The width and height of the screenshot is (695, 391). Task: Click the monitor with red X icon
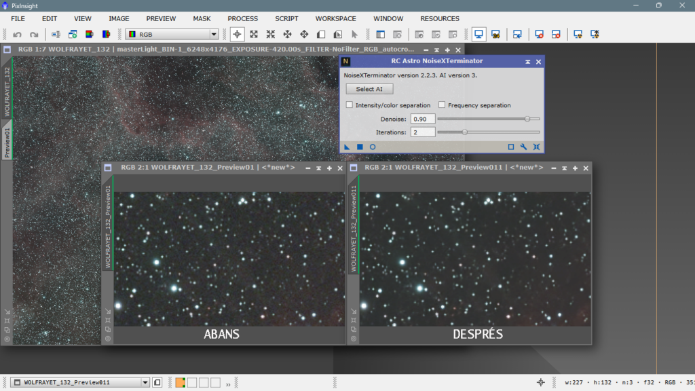coord(539,34)
